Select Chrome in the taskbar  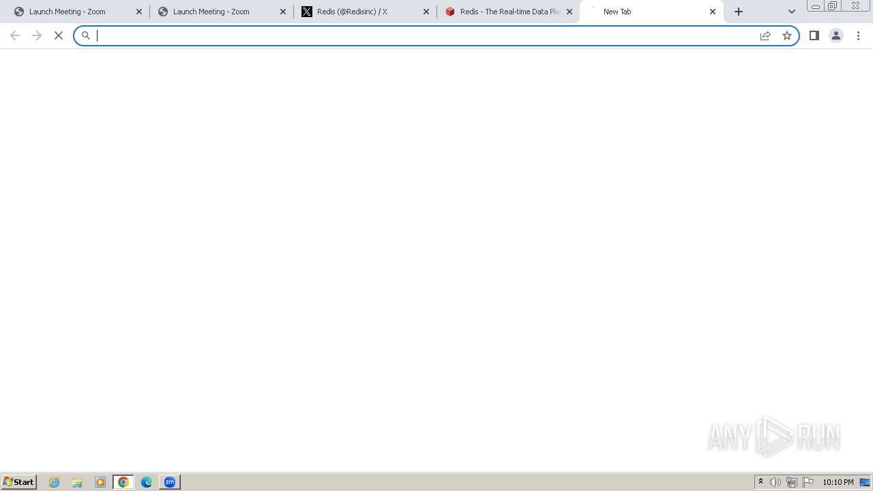(123, 482)
